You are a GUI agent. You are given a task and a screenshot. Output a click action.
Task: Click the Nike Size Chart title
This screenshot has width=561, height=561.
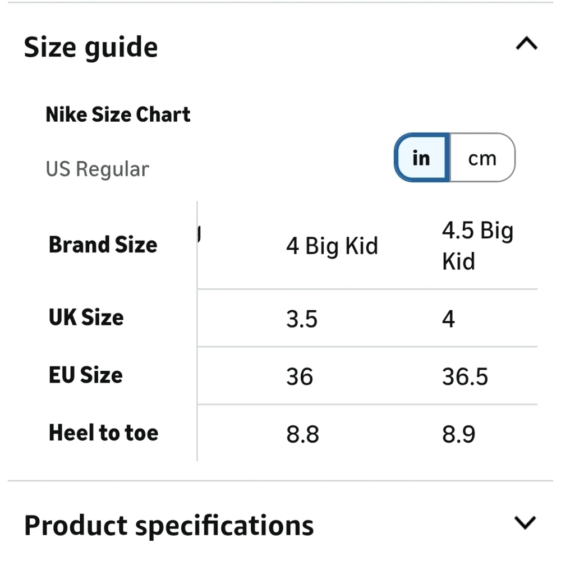tap(118, 114)
